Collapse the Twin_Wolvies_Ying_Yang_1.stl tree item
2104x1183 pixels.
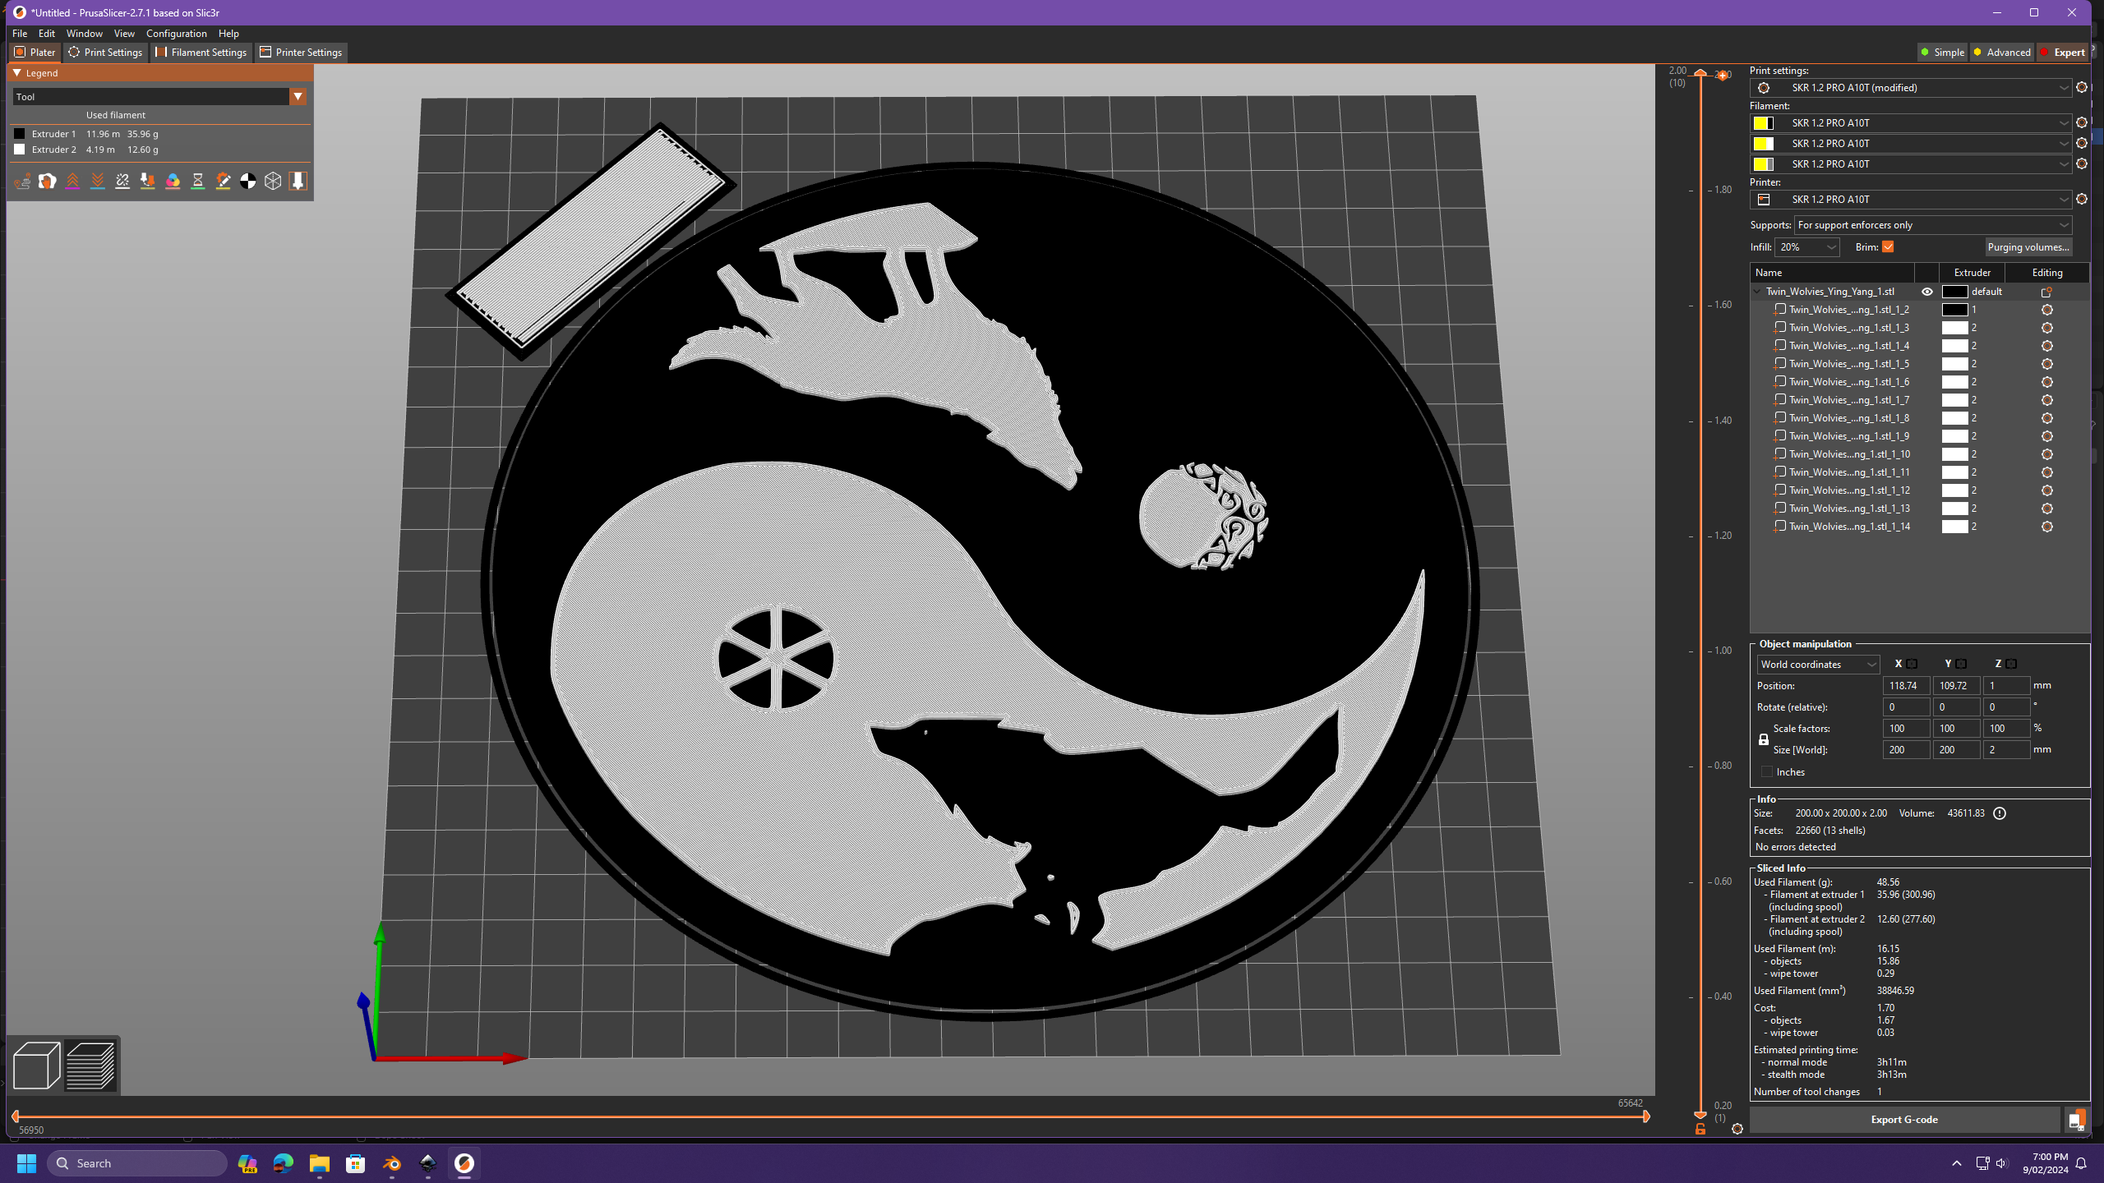(1757, 291)
